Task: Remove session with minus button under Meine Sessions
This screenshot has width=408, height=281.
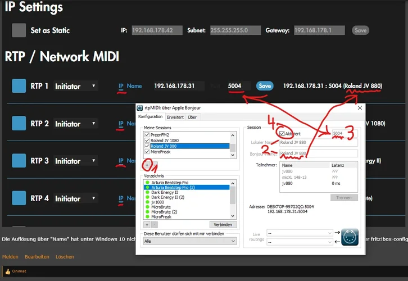Action: [x=155, y=165]
